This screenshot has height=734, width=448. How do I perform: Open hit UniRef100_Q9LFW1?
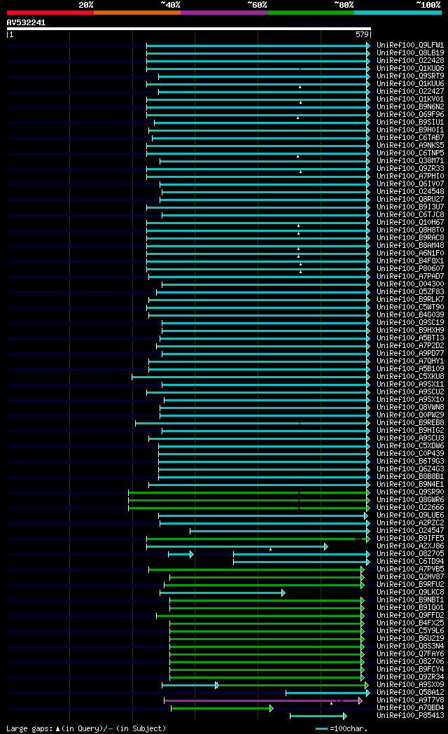pyautogui.click(x=410, y=46)
